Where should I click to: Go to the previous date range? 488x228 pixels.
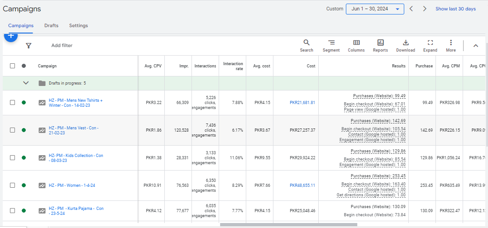411,9
